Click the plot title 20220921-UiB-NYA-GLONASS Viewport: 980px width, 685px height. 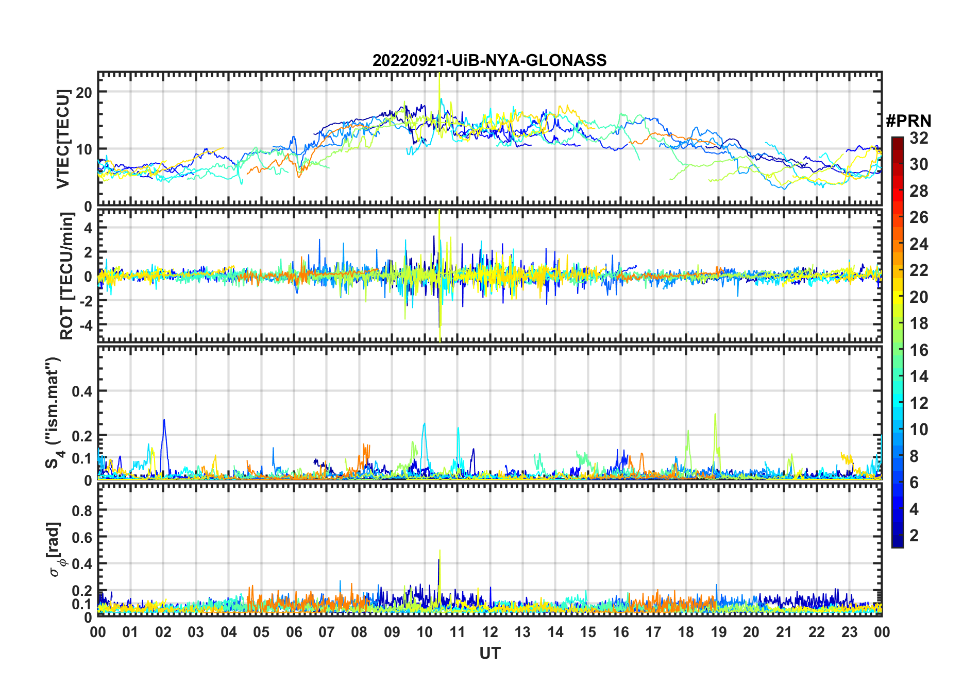[489, 60]
